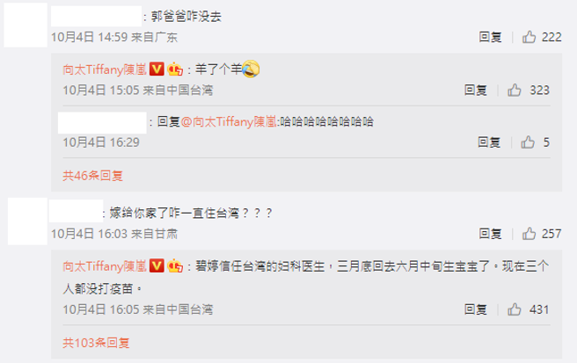Like the 哈哈哈 reply with 5 likes
This screenshot has width=577, height=363.
click(x=528, y=142)
